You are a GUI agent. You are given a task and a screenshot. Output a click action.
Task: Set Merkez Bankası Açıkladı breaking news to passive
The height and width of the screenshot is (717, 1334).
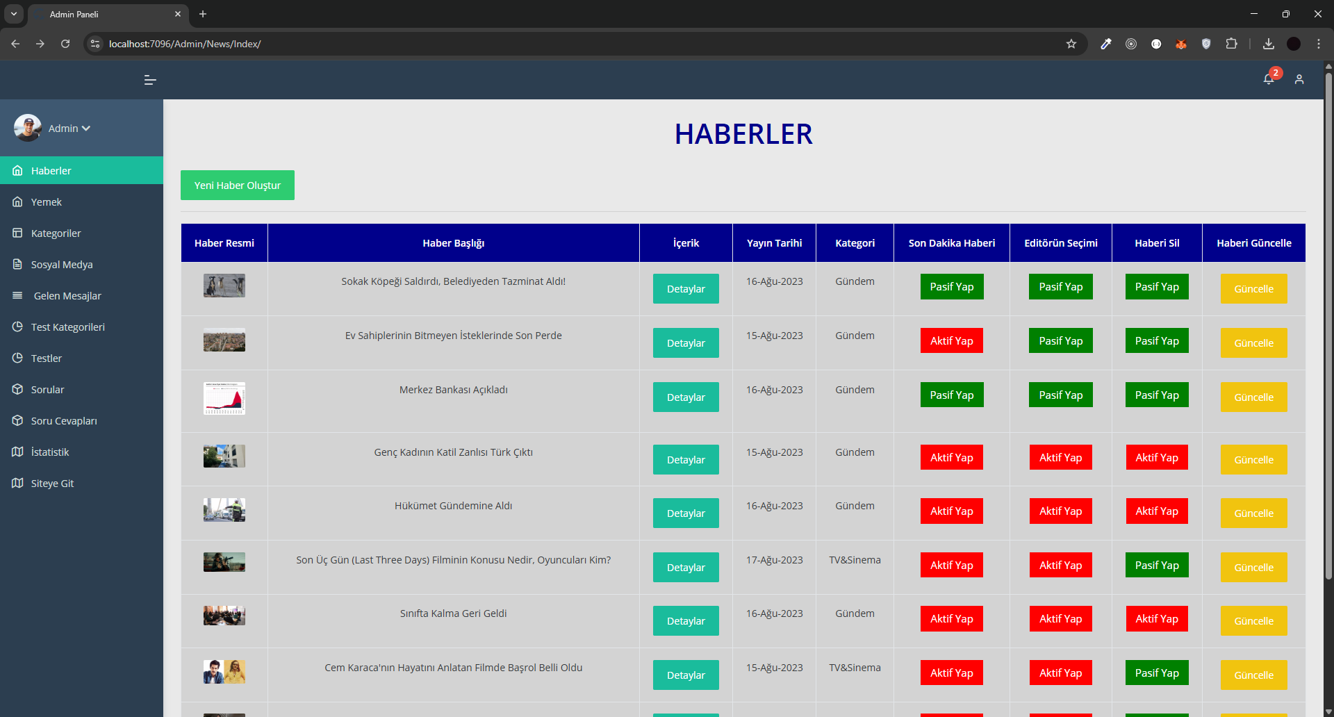coord(951,395)
